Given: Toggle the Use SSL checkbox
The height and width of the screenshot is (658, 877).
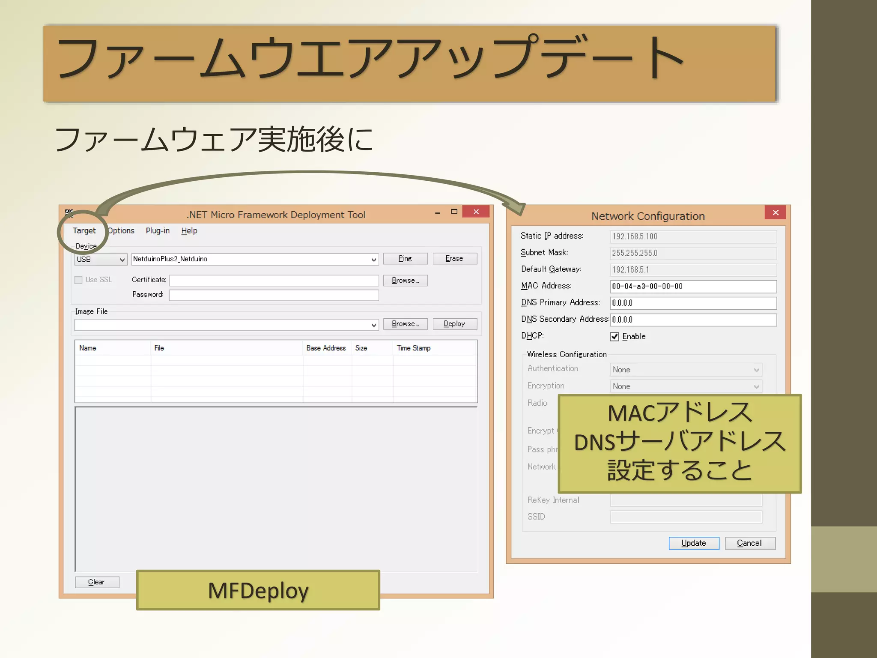Looking at the screenshot, I should click(x=78, y=280).
